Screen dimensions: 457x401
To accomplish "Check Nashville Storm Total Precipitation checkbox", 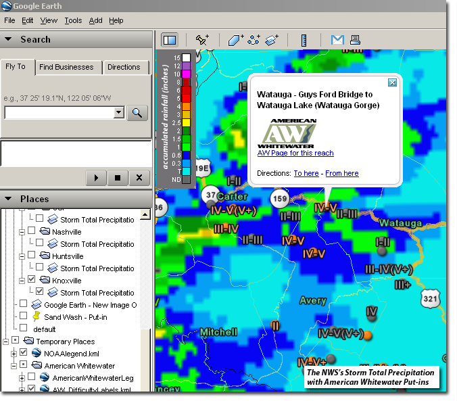I will (x=40, y=243).
